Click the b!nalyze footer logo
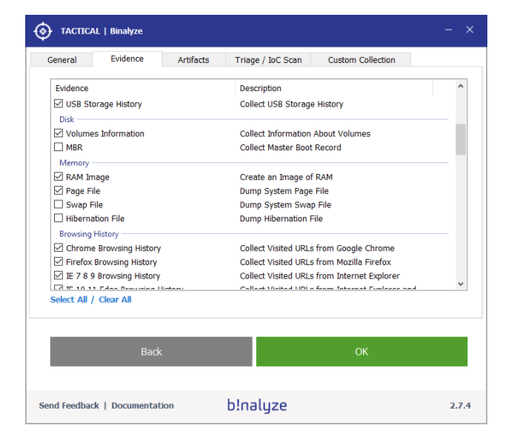 [256, 405]
